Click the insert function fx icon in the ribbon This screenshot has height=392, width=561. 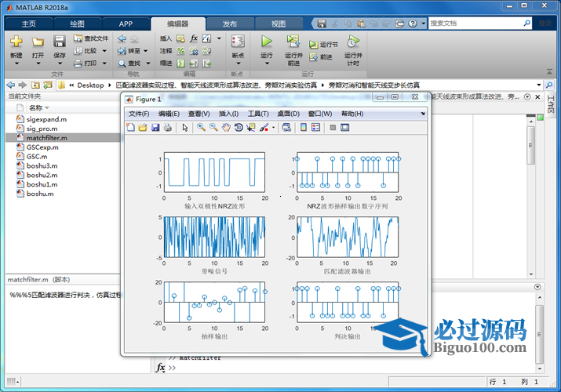[x=194, y=38]
